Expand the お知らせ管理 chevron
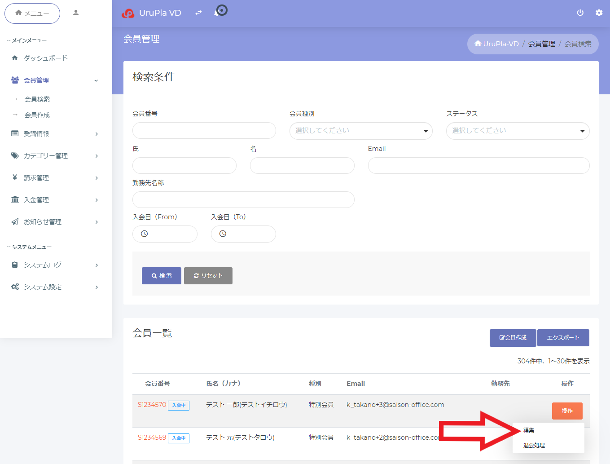This screenshot has height=464, width=610. (x=97, y=222)
